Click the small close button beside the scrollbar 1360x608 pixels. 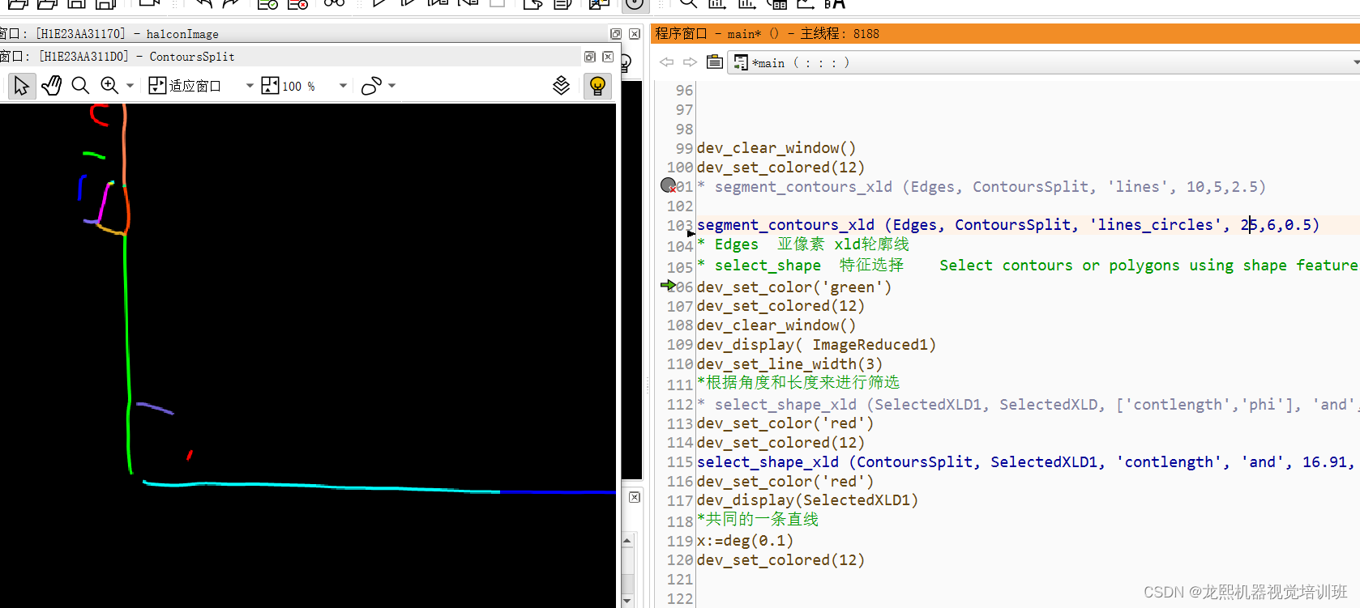(x=635, y=497)
